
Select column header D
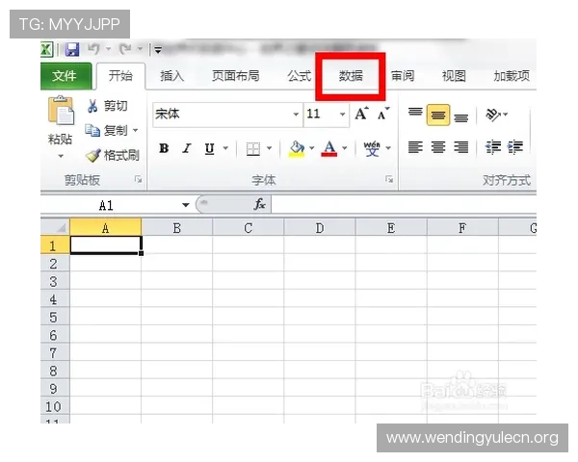point(320,228)
